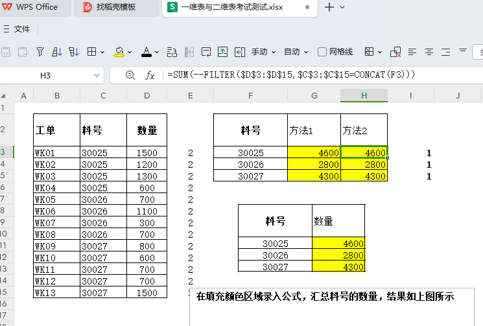Click the 1100 quantity cell
The width and height of the screenshot is (483, 326).
tap(147, 211)
